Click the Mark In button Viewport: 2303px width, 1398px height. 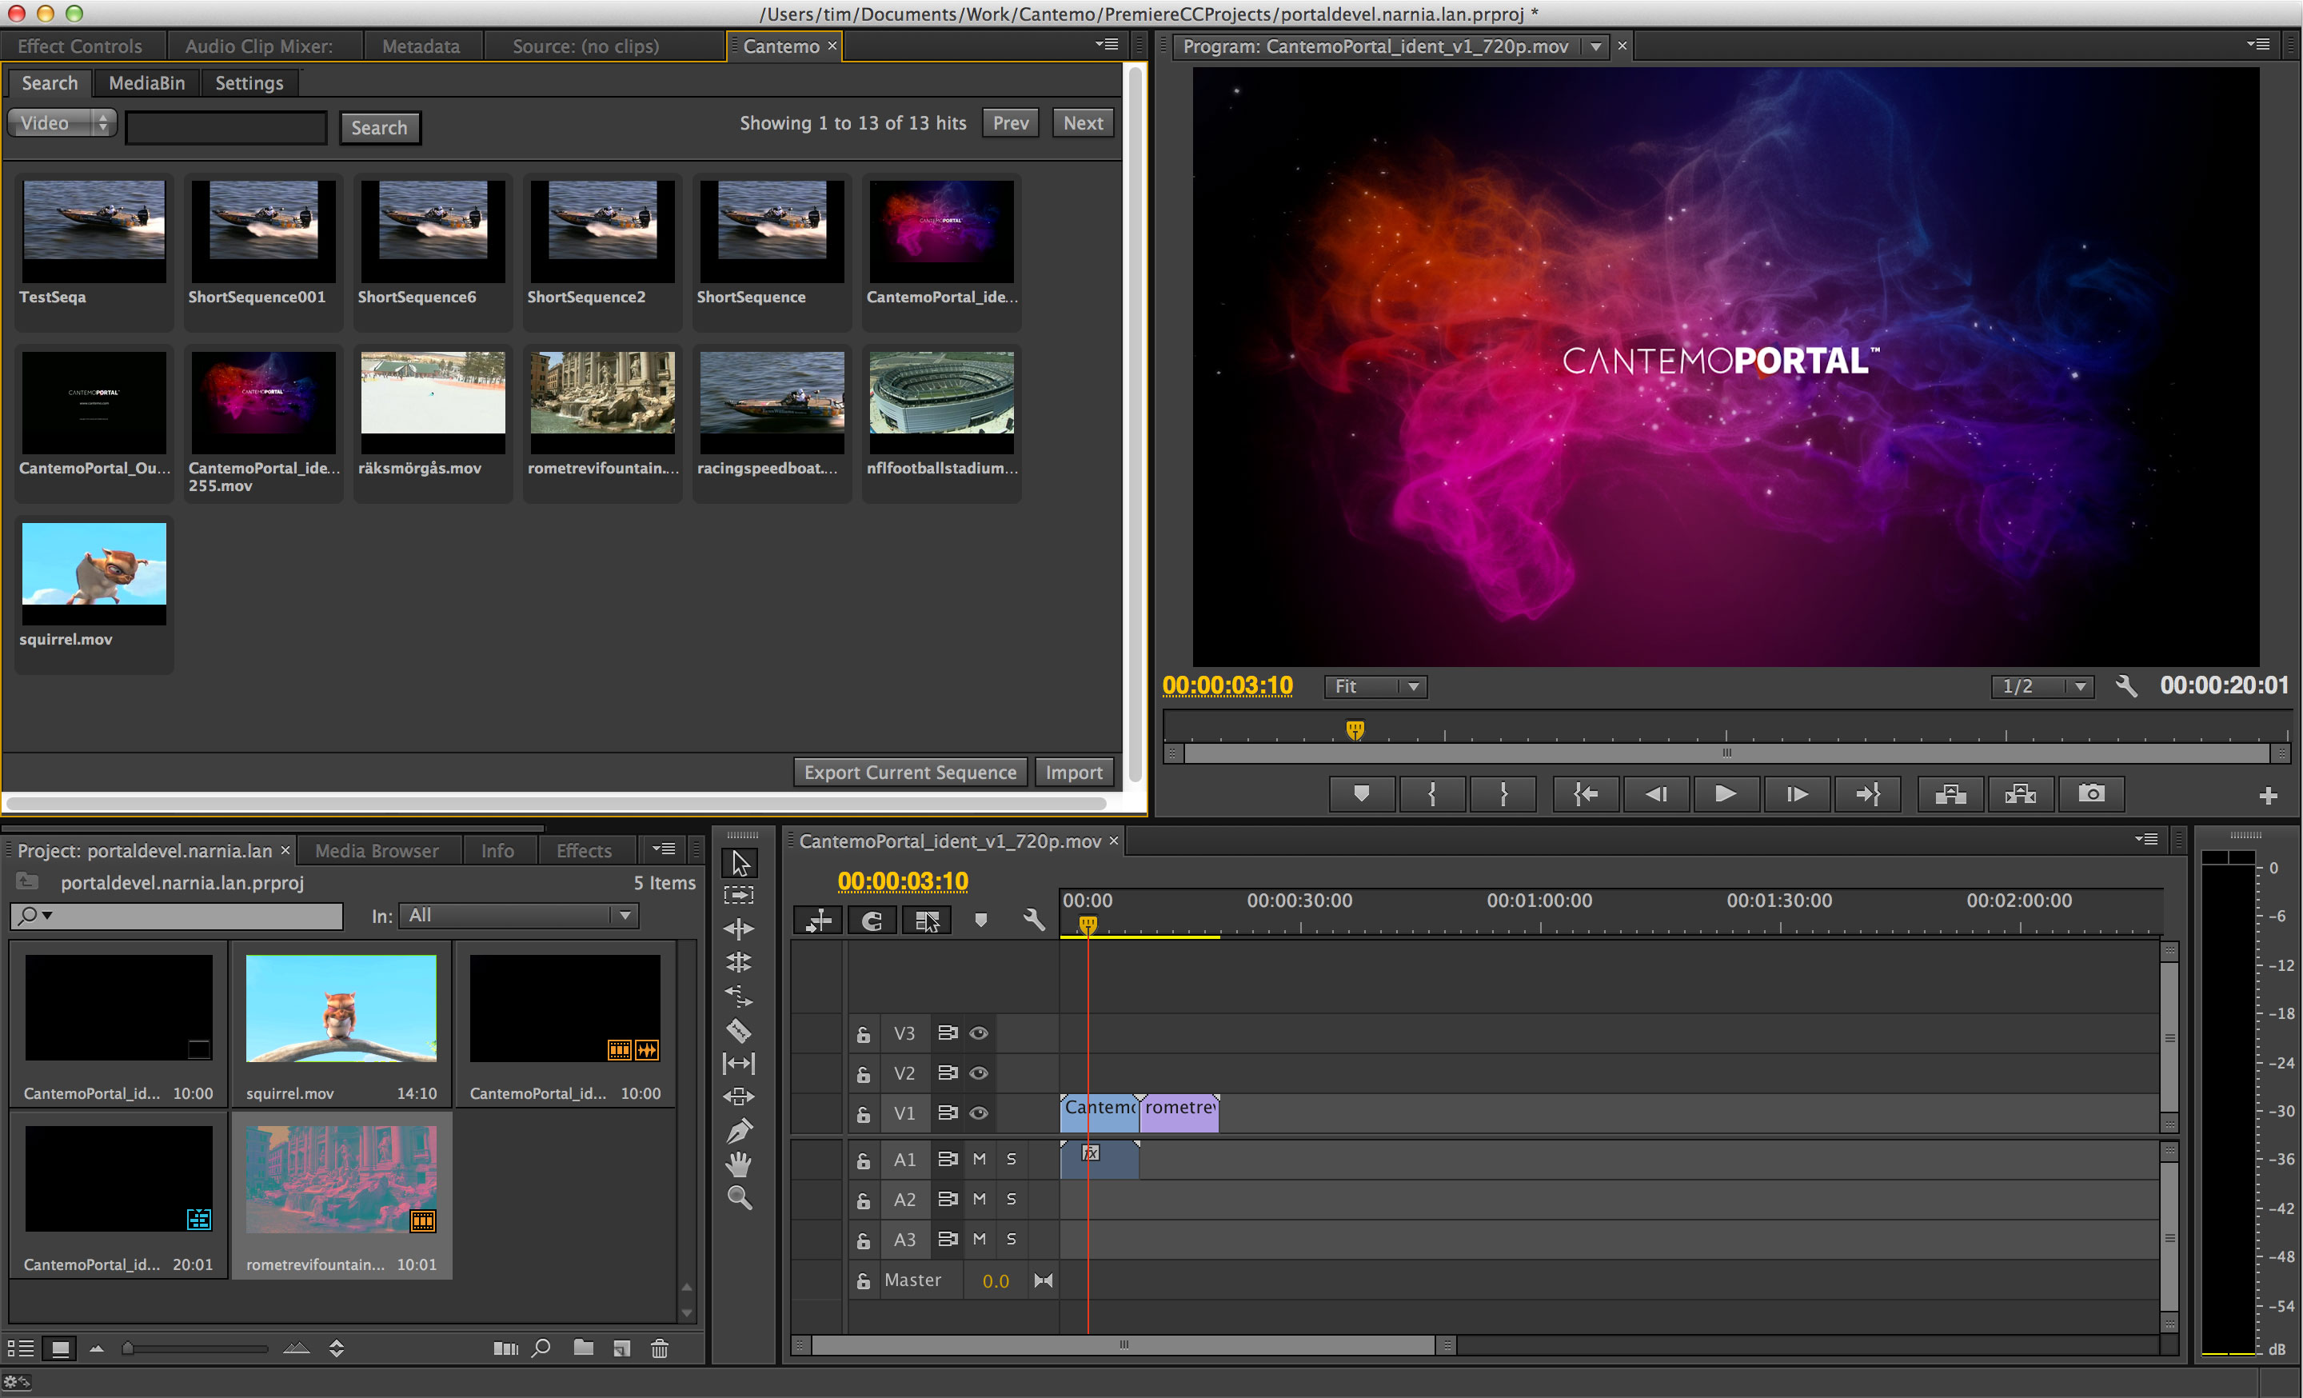(x=1432, y=794)
